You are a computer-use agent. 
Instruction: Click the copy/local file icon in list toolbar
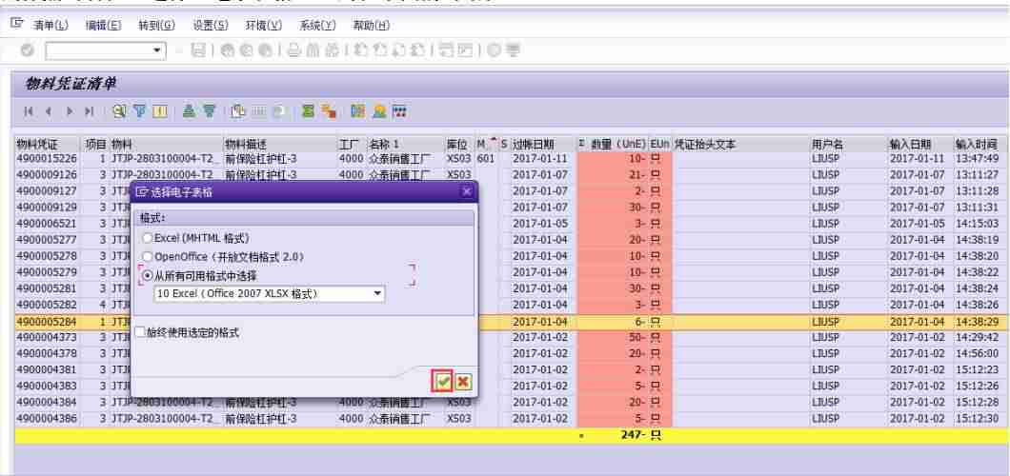[x=237, y=111]
